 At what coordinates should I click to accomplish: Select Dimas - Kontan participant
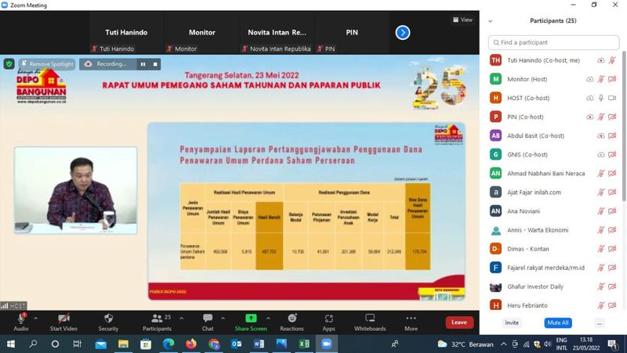coord(554,249)
